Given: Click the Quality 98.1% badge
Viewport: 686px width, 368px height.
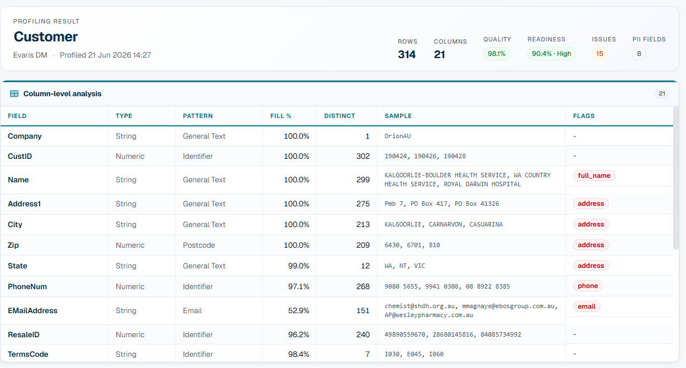Looking at the screenshot, I should pyautogui.click(x=497, y=54).
